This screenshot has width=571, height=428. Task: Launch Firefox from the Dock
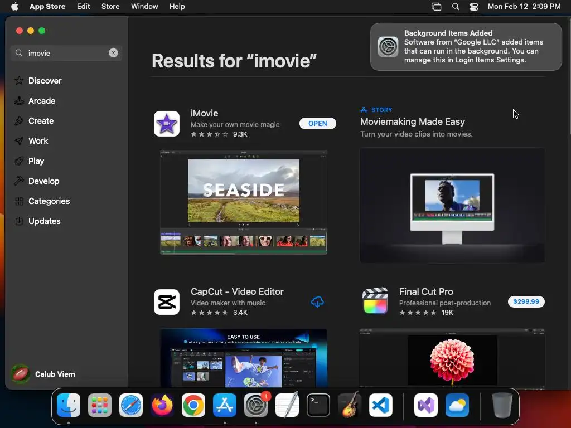pyautogui.click(x=162, y=405)
